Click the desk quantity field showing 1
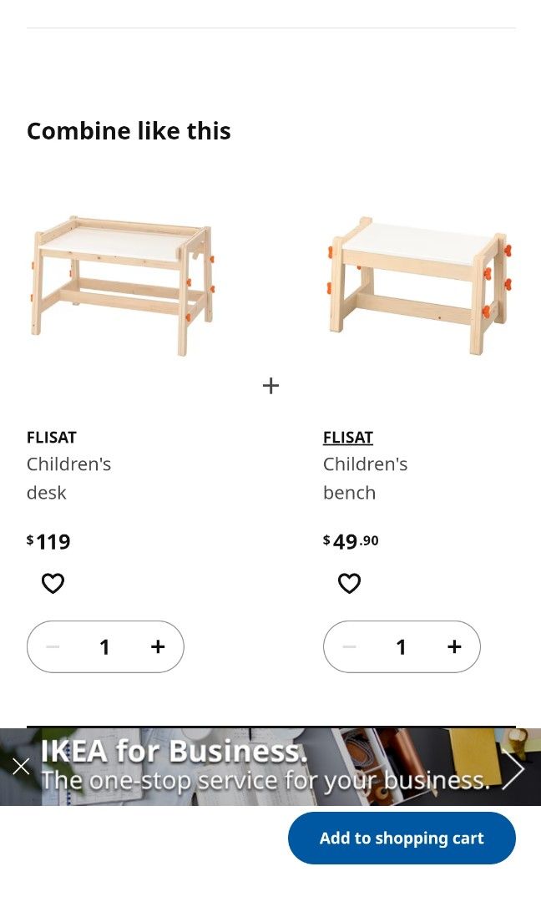Image resolution: width=541 pixels, height=902 pixels. coord(105,646)
